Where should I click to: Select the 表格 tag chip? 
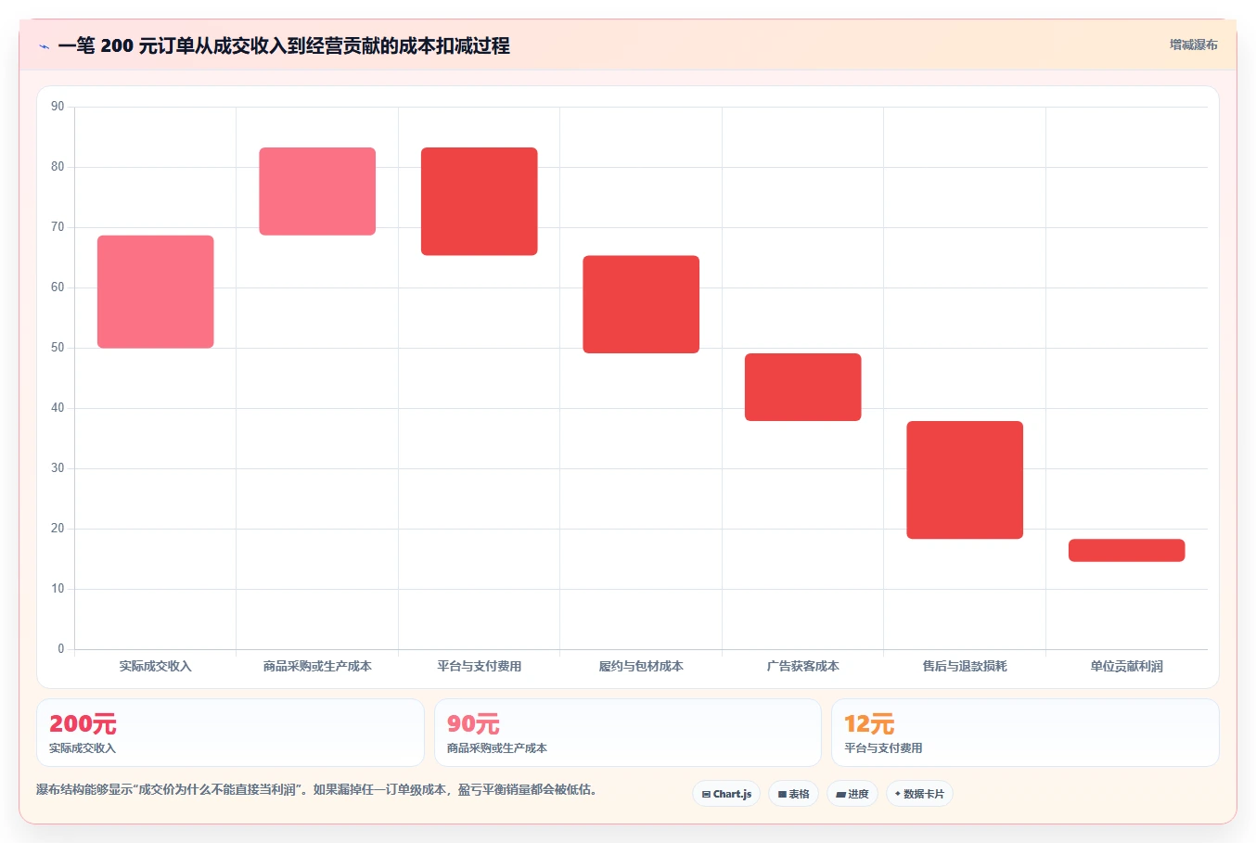pos(793,794)
